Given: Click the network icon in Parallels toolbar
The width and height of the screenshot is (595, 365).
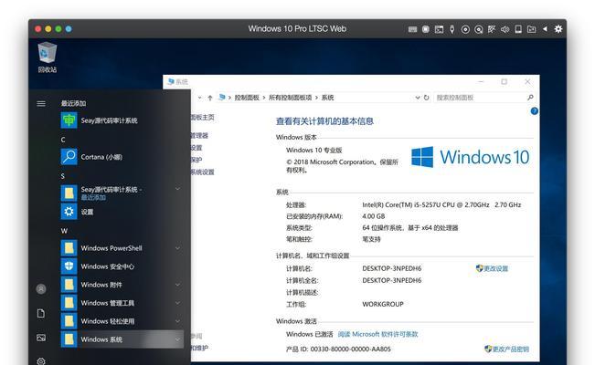Looking at the screenshot, I should point(492,29).
